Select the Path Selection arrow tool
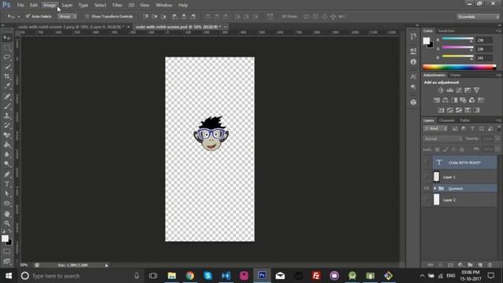Viewport: 503px width, 283px height. click(x=7, y=193)
